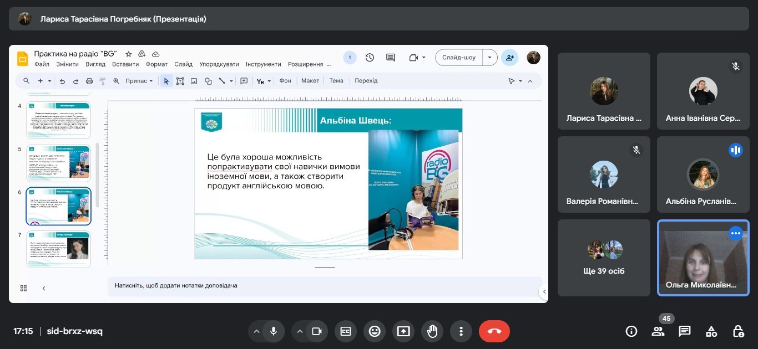Open meeting details info icon

(631, 331)
